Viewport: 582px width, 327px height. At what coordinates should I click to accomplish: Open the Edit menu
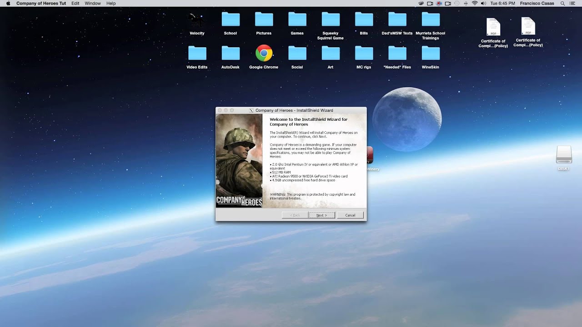(75, 3)
